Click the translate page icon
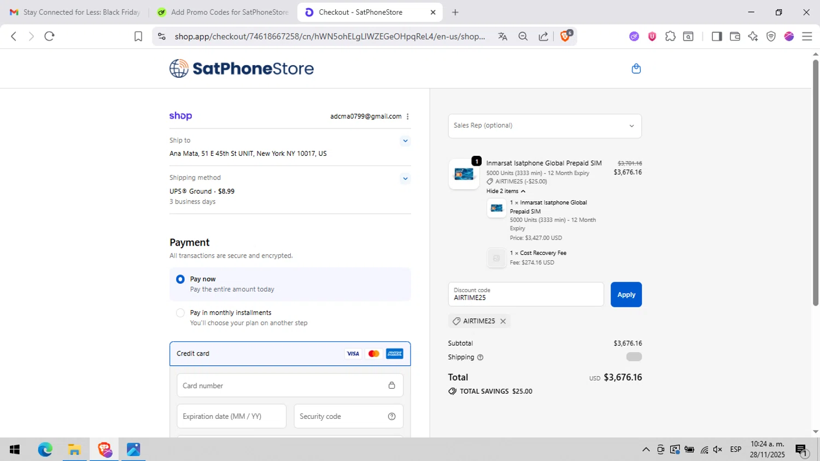This screenshot has width=820, height=461. tap(502, 36)
